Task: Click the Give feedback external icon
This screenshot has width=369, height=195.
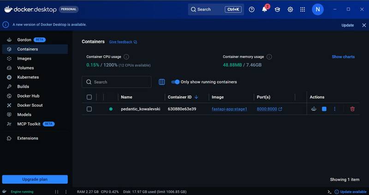Action: click(x=135, y=42)
